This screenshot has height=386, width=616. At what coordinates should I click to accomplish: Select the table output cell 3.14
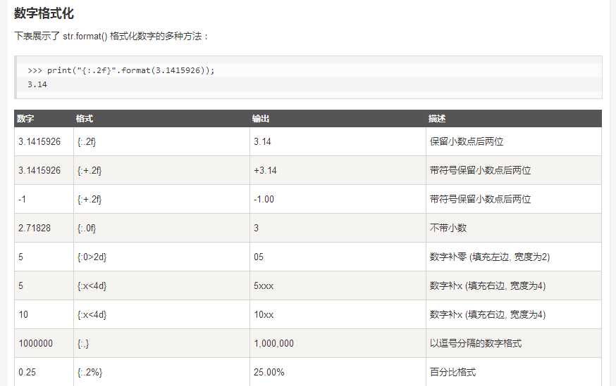262,141
